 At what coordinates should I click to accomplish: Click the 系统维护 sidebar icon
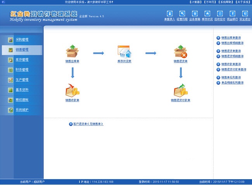[10, 110]
